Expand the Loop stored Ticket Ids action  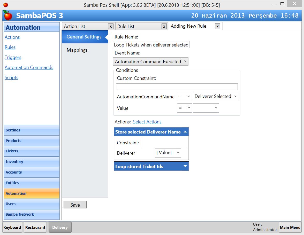click(185, 166)
